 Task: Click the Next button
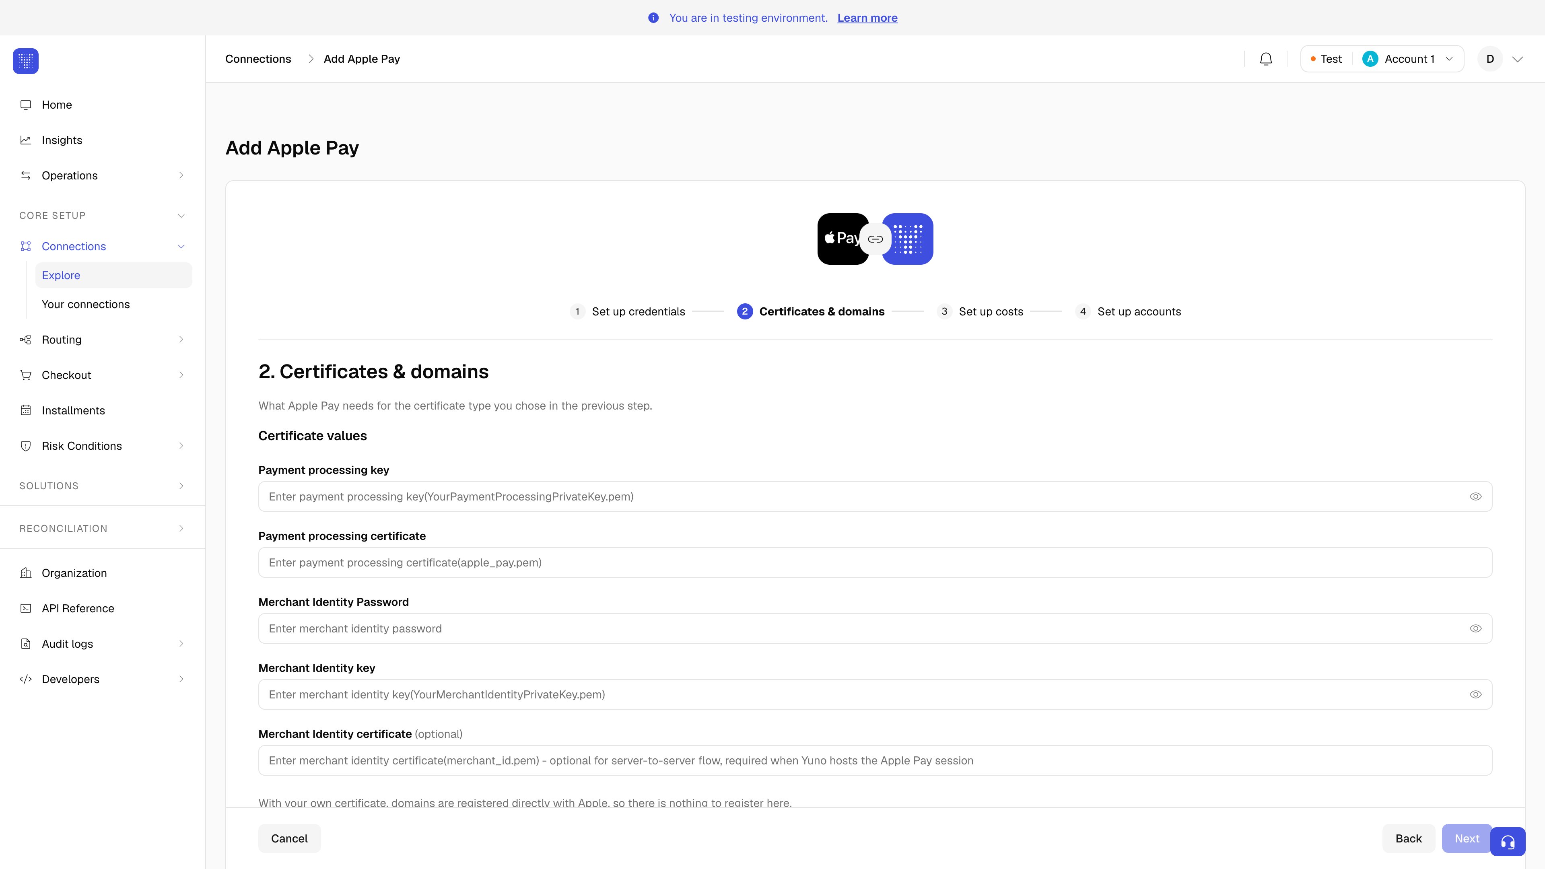coord(1466,839)
